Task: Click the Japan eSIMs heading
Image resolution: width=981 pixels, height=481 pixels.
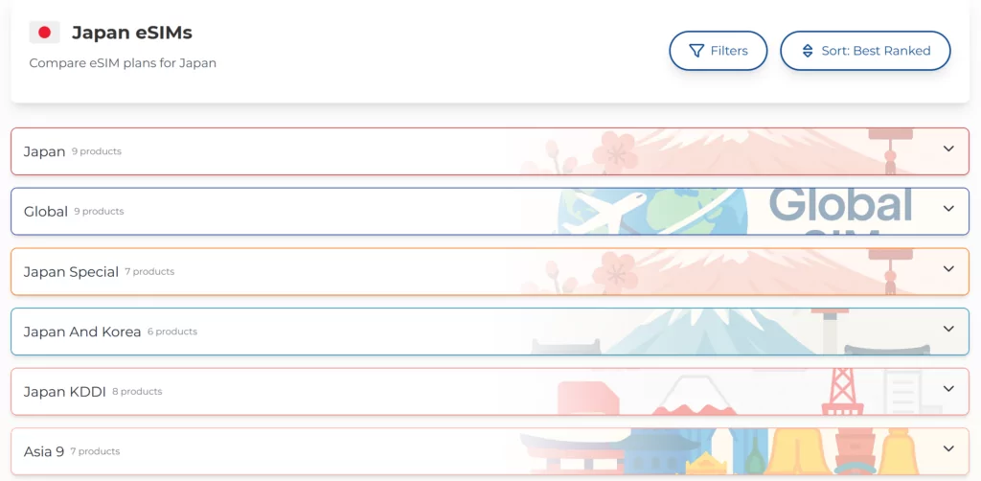Action: click(x=132, y=33)
